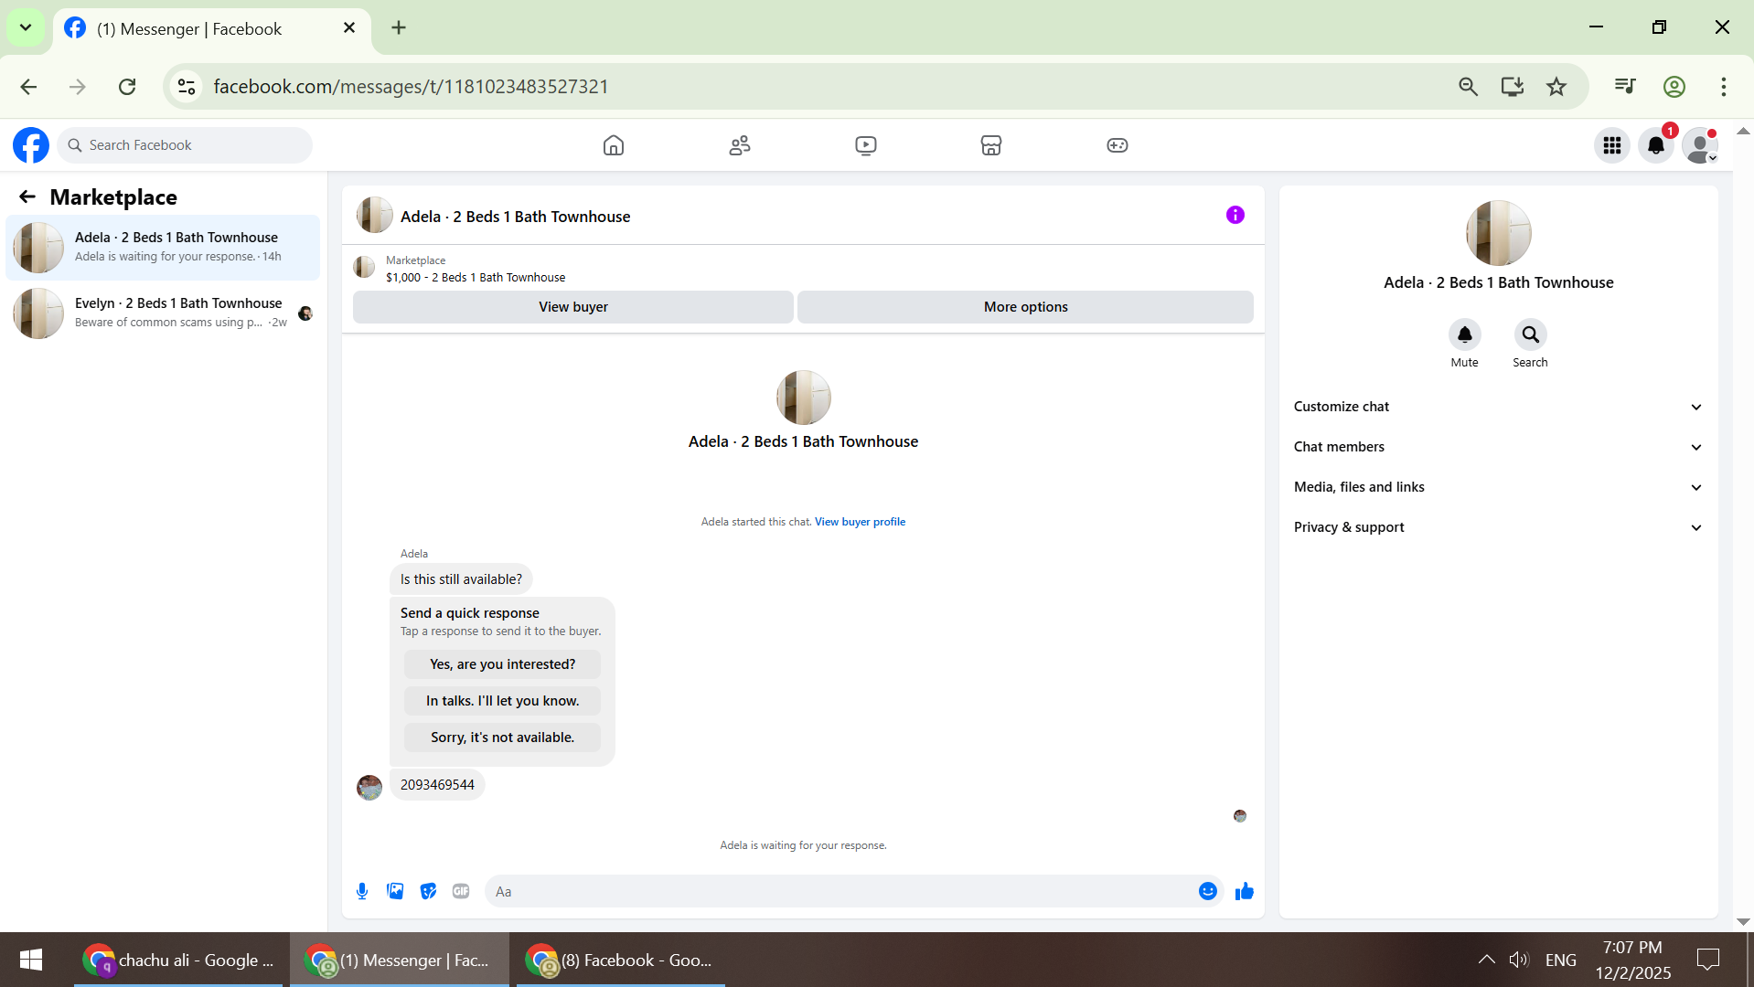Reload the page
1754x987 pixels.
[x=127, y=87]
